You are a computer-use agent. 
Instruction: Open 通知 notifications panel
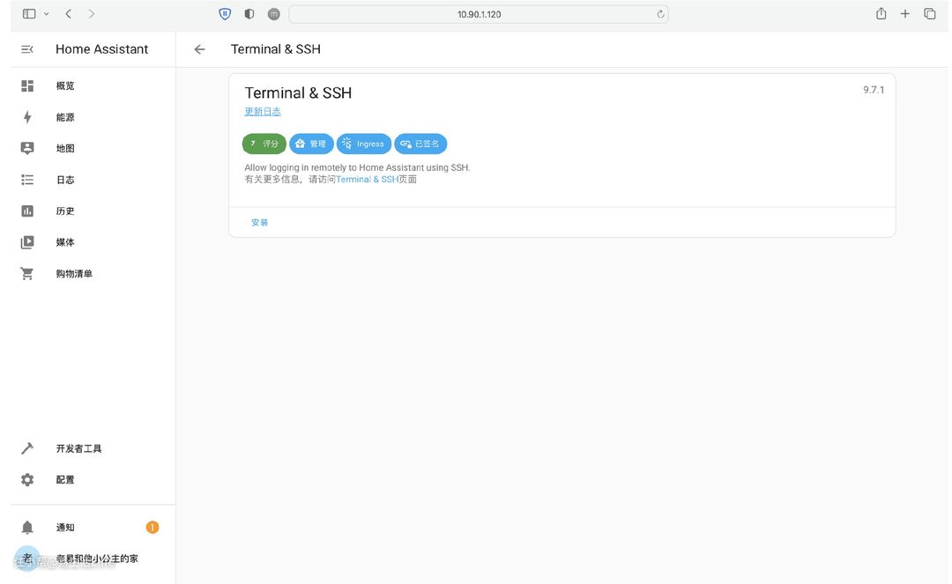pos(65,528)
